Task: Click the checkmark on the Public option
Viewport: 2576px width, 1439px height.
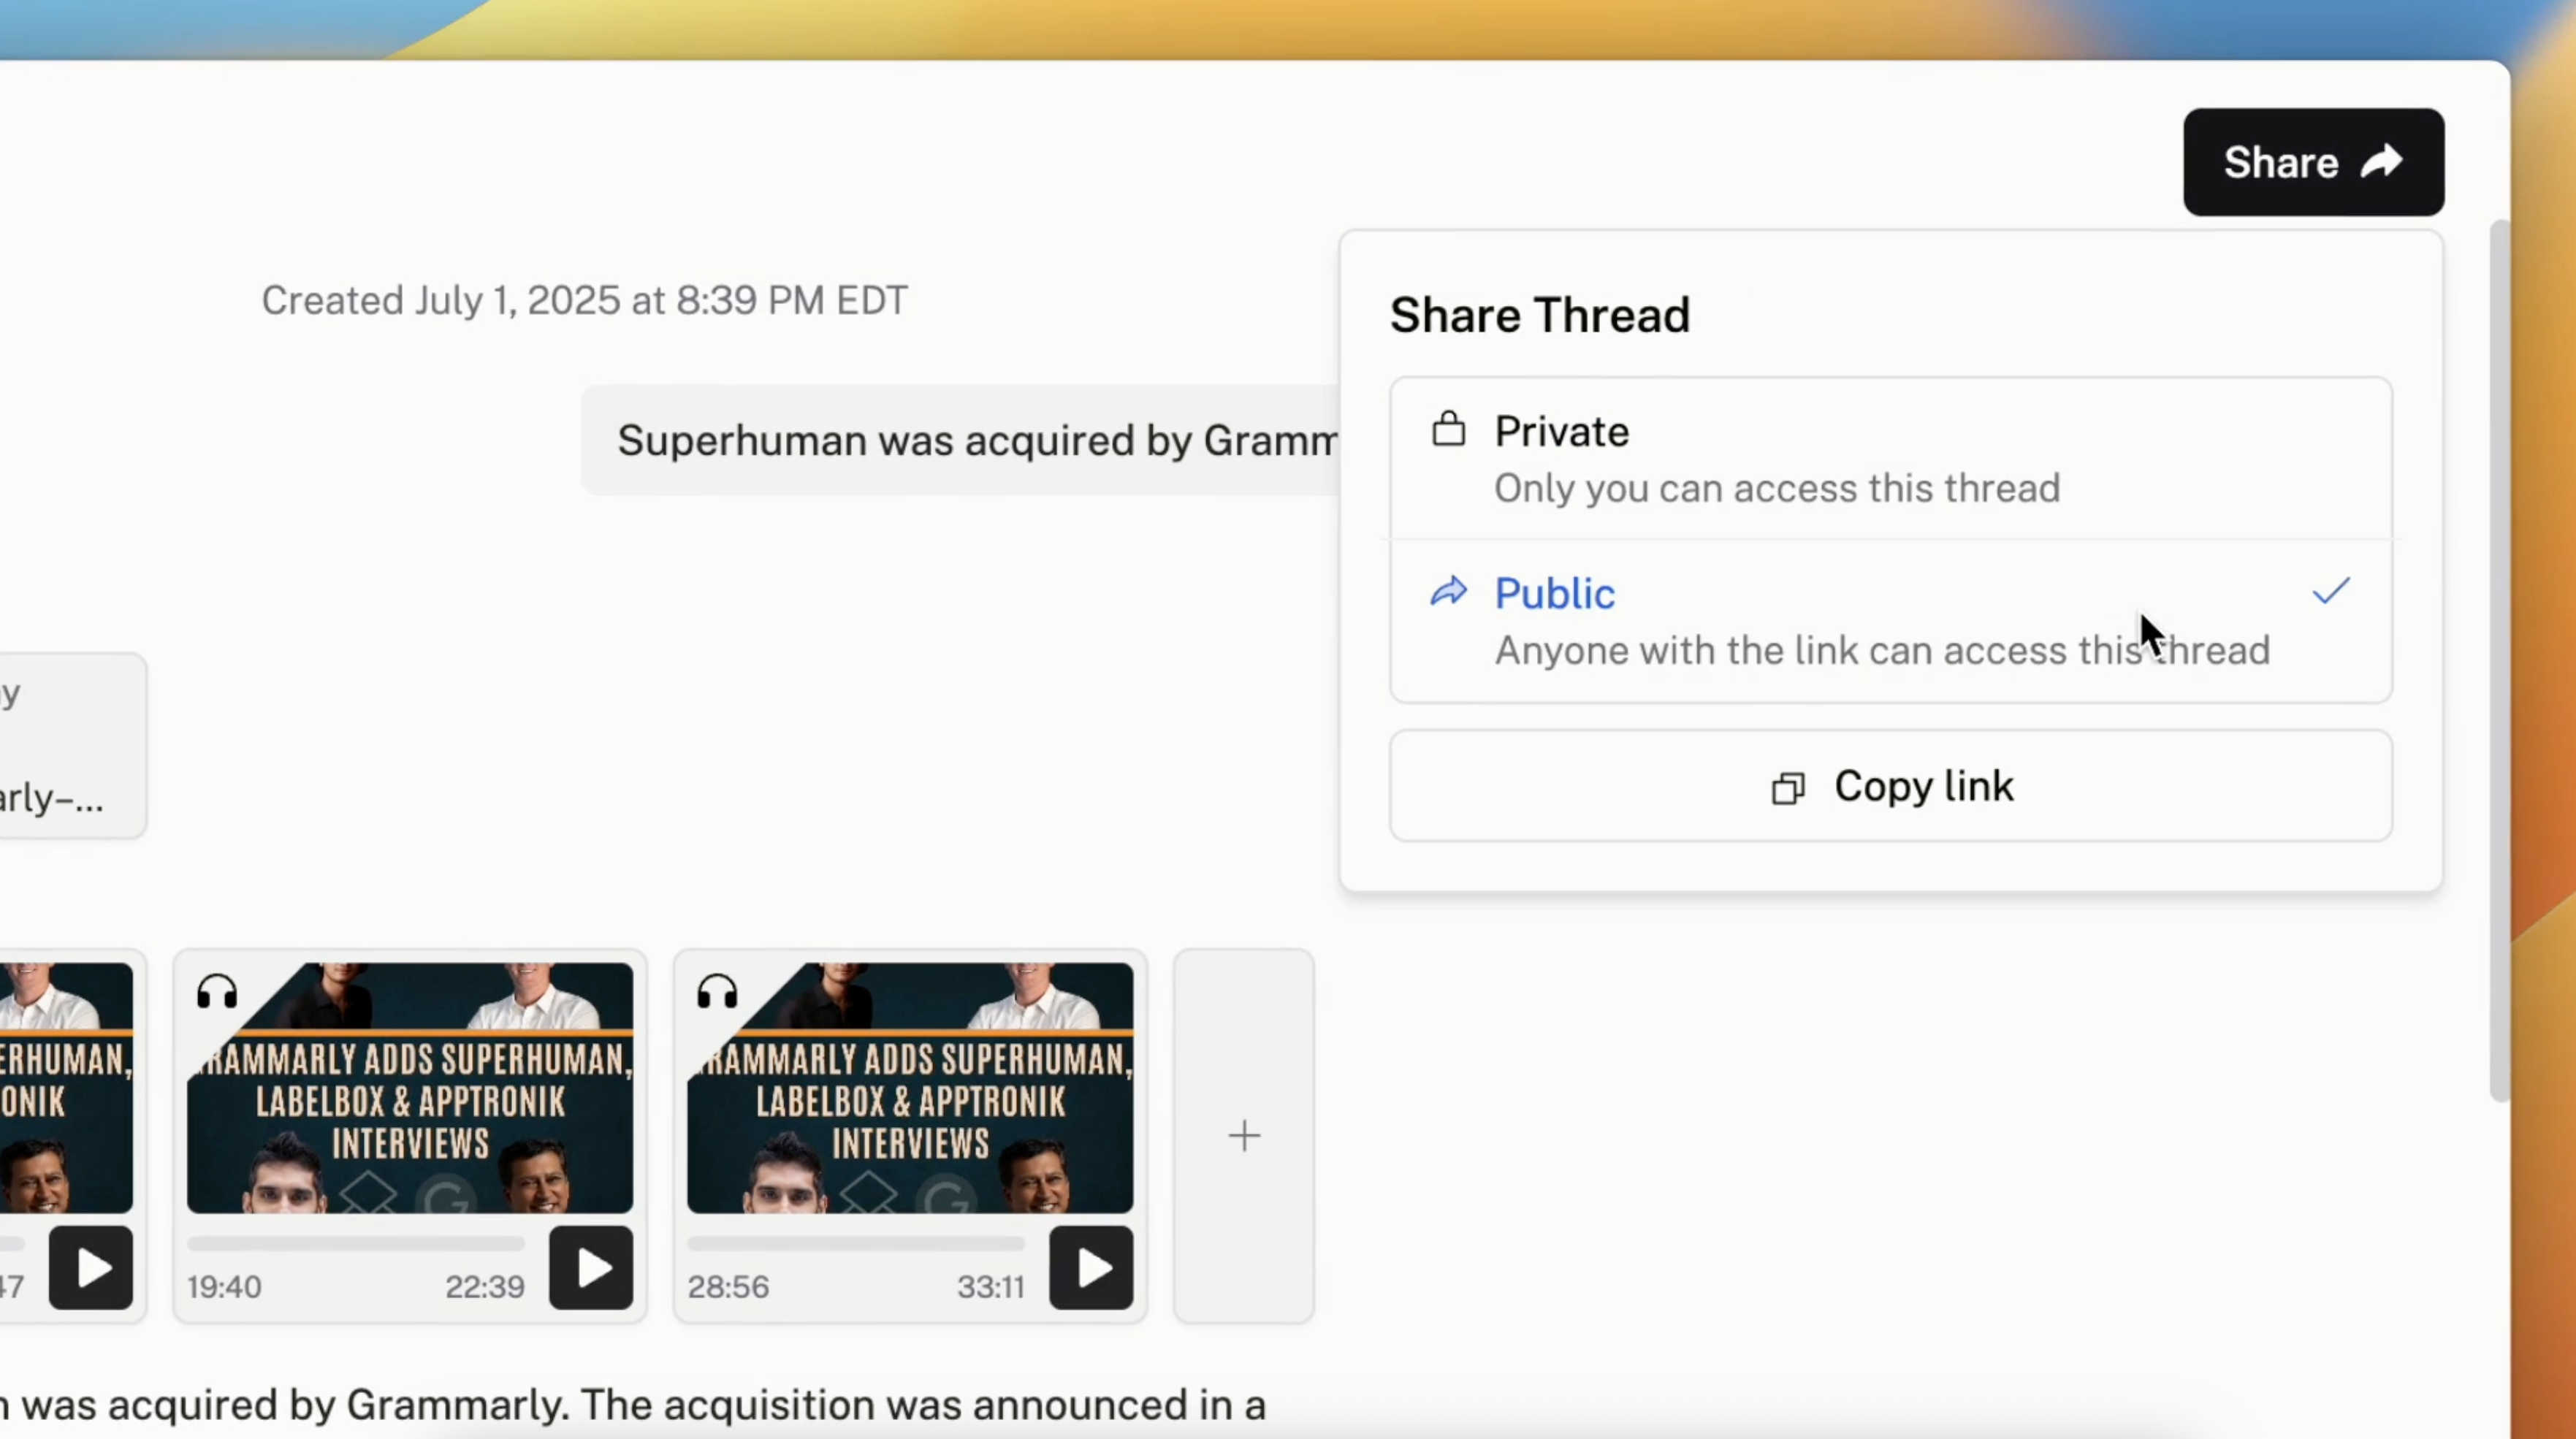Action: [2330, 591]
